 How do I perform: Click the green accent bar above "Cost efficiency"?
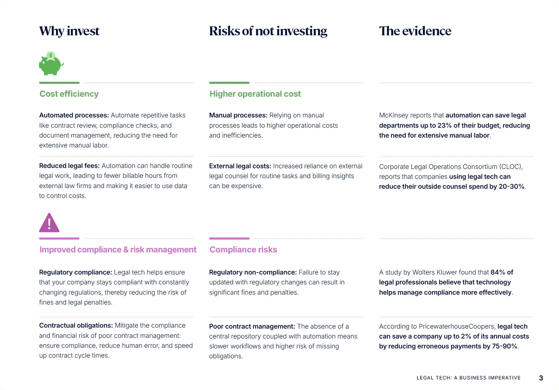[59, 83]
